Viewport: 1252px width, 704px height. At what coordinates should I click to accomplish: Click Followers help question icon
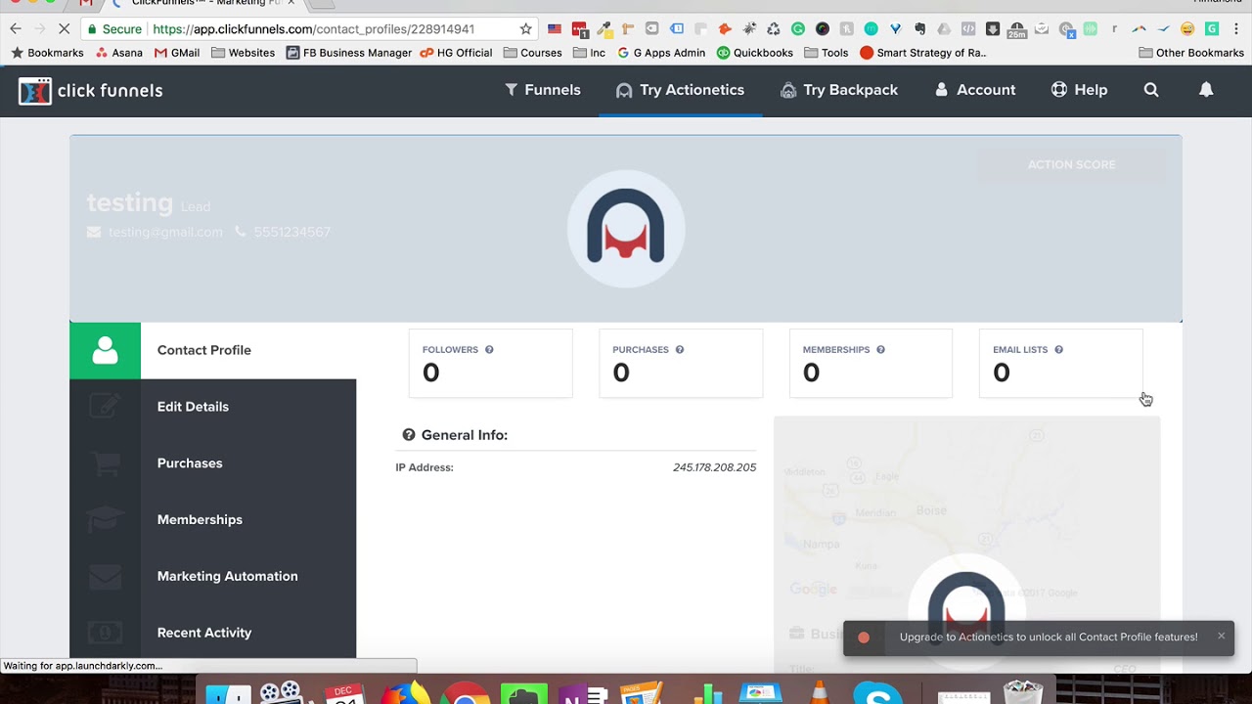[x=489, y=349]
